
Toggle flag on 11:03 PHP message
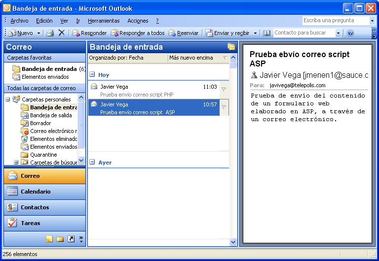pos(224,90)
